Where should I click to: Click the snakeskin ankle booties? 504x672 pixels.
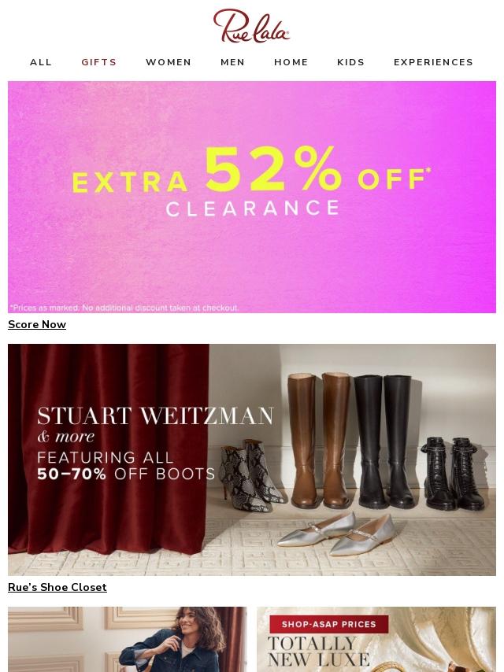(x=251, y=475)
